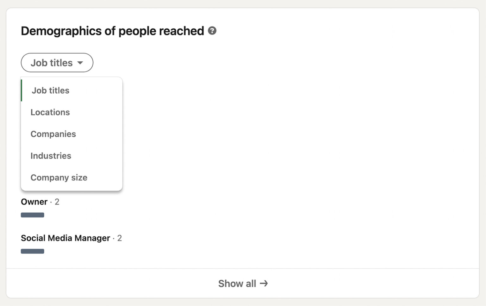Click the question mark help icon

tap(213, 31)
